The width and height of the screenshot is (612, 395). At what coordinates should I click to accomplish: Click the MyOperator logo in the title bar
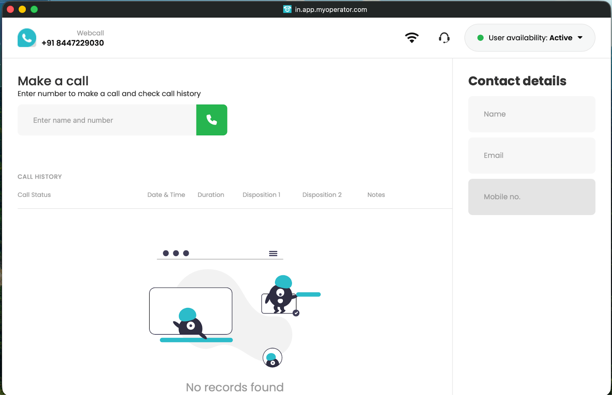[287, 9]
